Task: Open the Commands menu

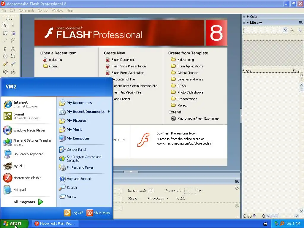Action: pyautogui.click(x=26, y=10)
